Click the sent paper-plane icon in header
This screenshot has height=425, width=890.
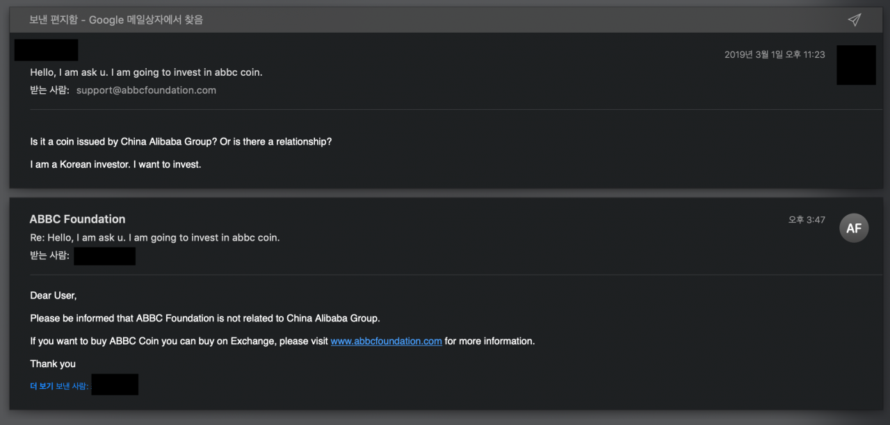(x=855, y=19)
